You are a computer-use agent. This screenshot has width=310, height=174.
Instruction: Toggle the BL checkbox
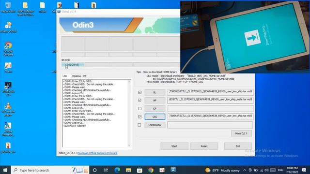pos(140,92)
